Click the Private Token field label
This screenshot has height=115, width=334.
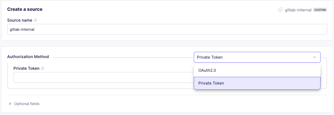(x=26, y=68)
